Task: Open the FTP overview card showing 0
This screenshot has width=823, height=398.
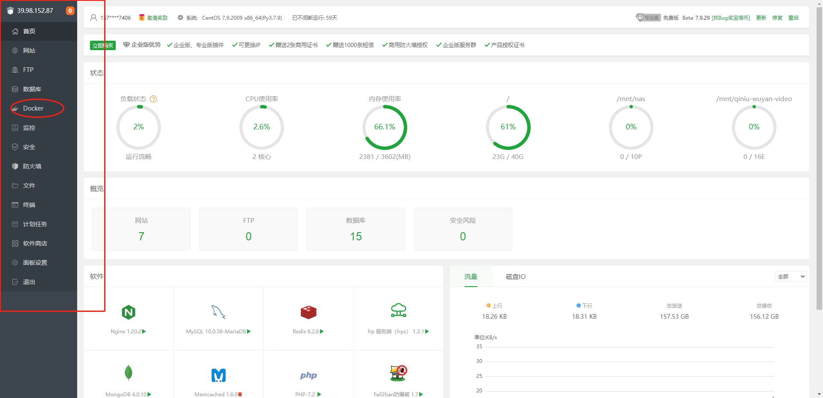Action: coord(249,229)
